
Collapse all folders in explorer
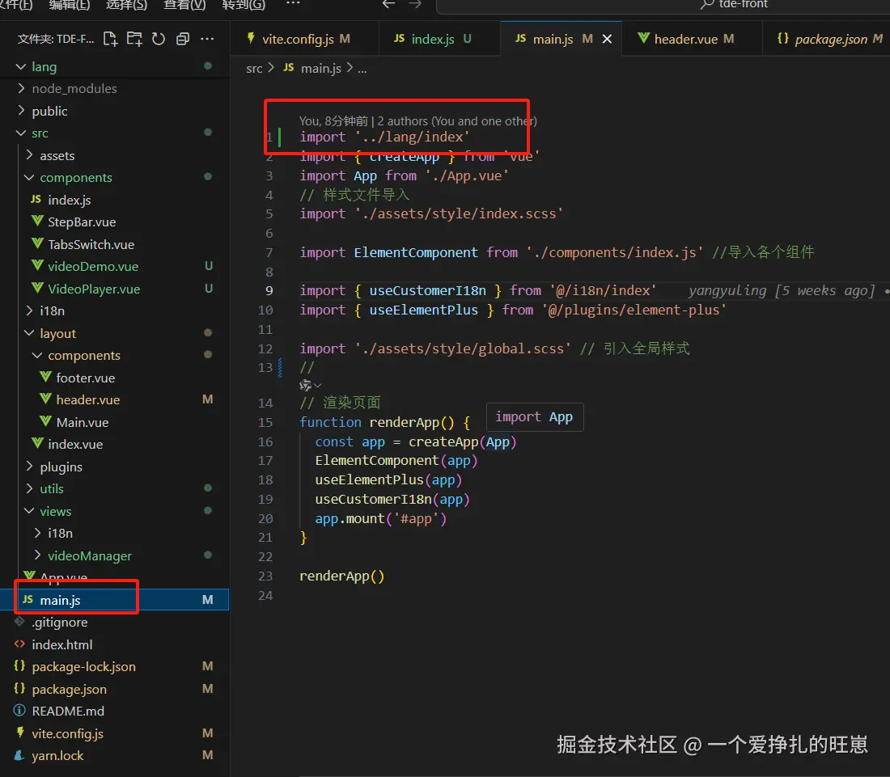tap(183, 39)
